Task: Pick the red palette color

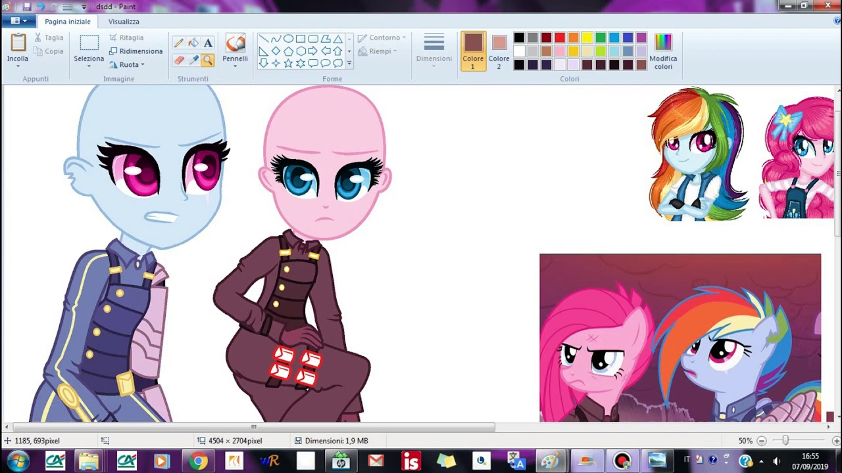Action: coord(560,38)
